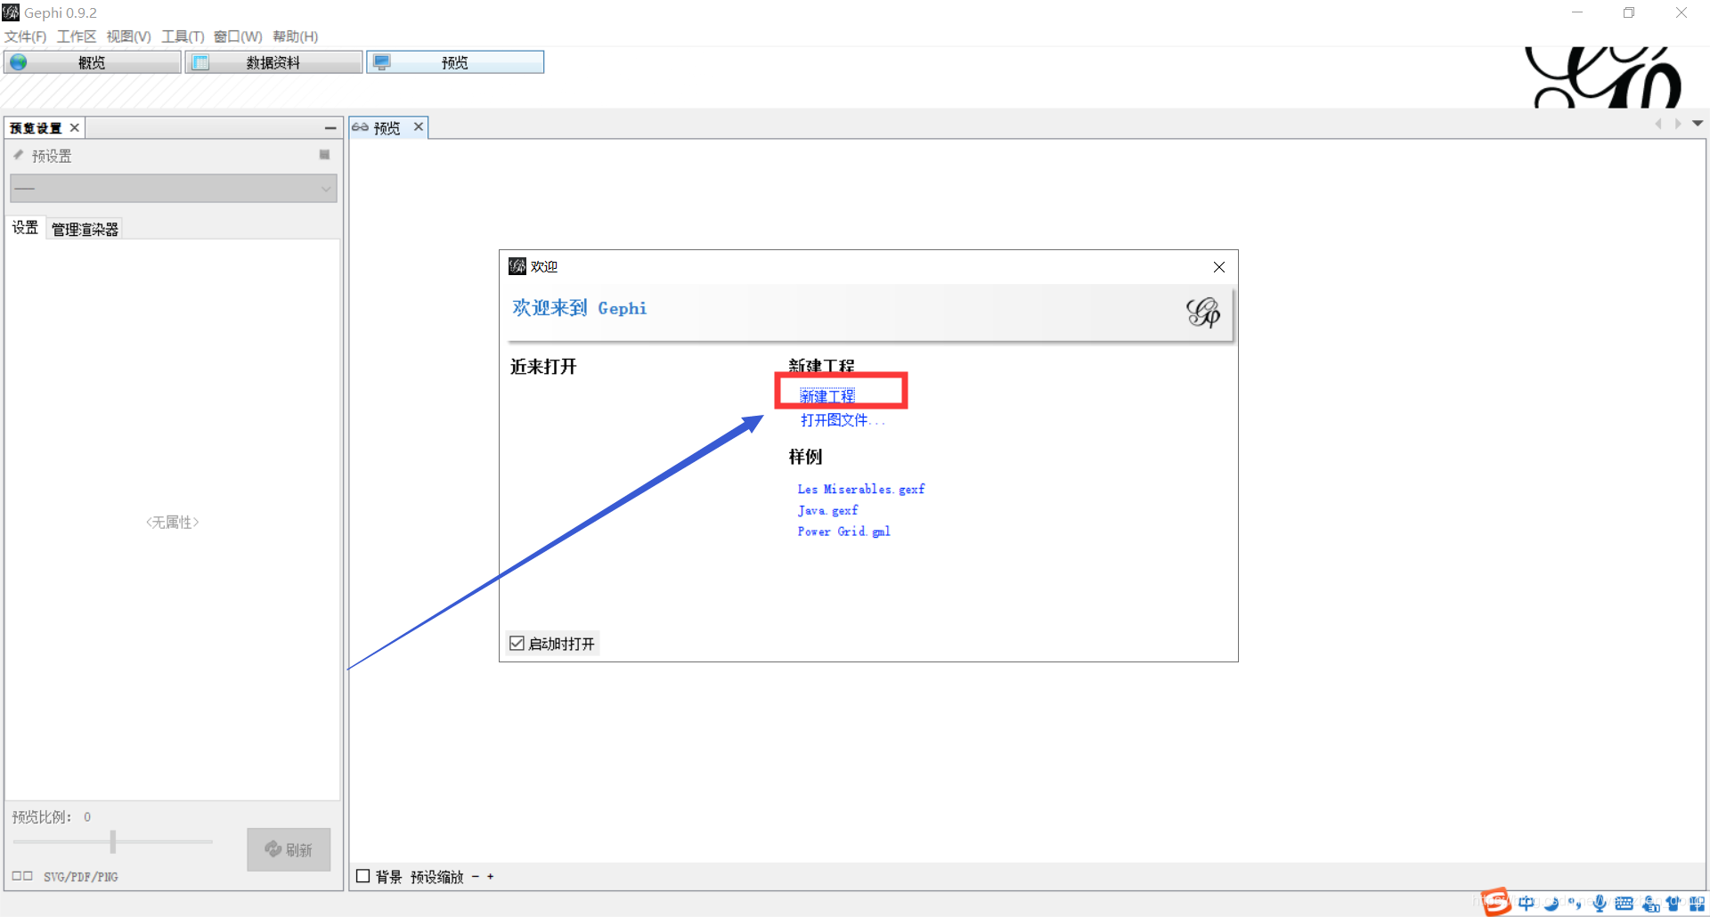Click the Gephi logo in welcome header

[x=1203, y=312]
